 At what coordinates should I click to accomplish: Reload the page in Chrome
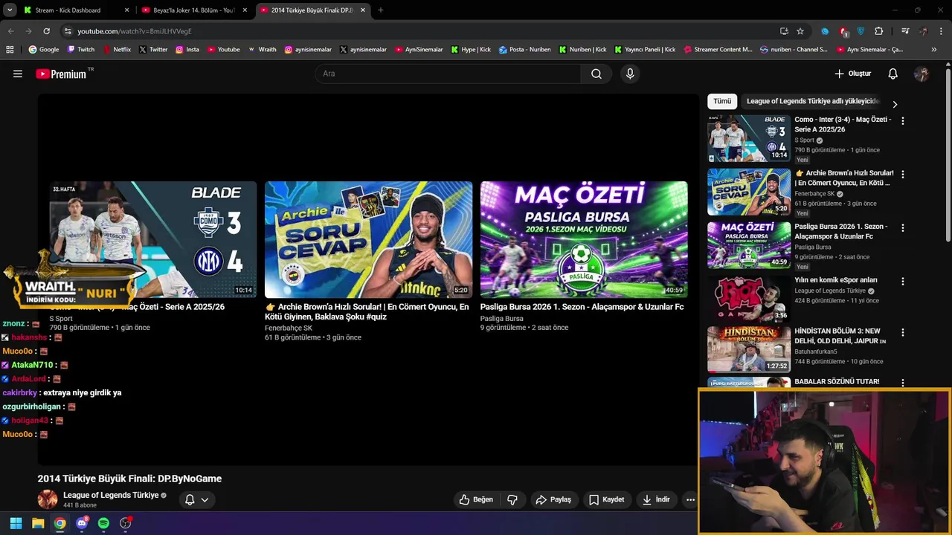point(46,31)
